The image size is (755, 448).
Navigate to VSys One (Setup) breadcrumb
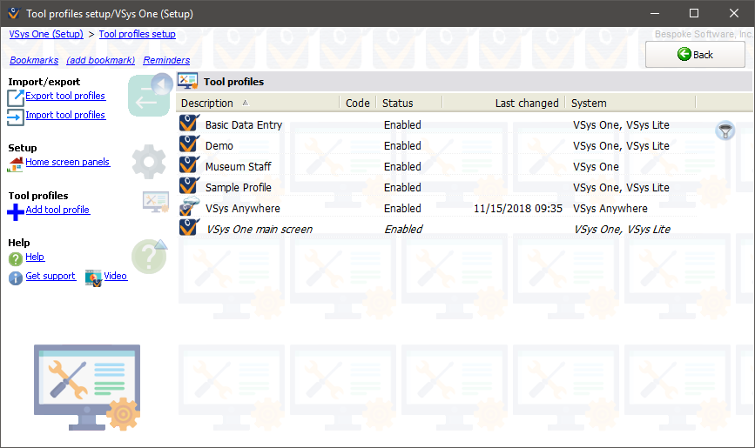point(46,34)
